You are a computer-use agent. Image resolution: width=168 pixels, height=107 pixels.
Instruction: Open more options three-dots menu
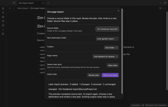(x=164, y=8)
